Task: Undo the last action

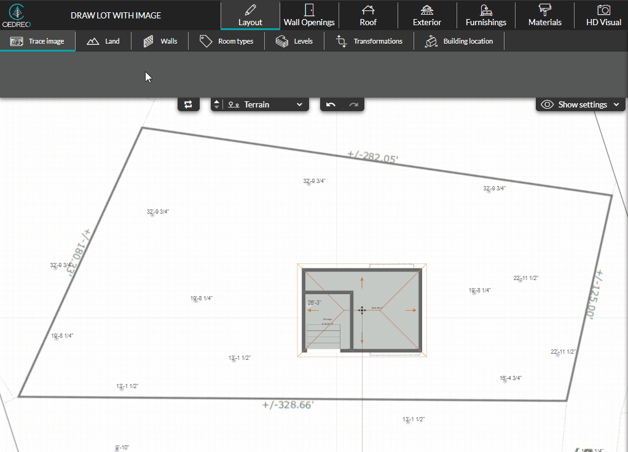Action: coord(331,104)
